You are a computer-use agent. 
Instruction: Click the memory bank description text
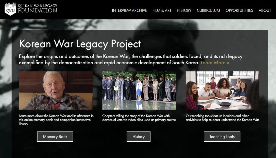[56, 120]
